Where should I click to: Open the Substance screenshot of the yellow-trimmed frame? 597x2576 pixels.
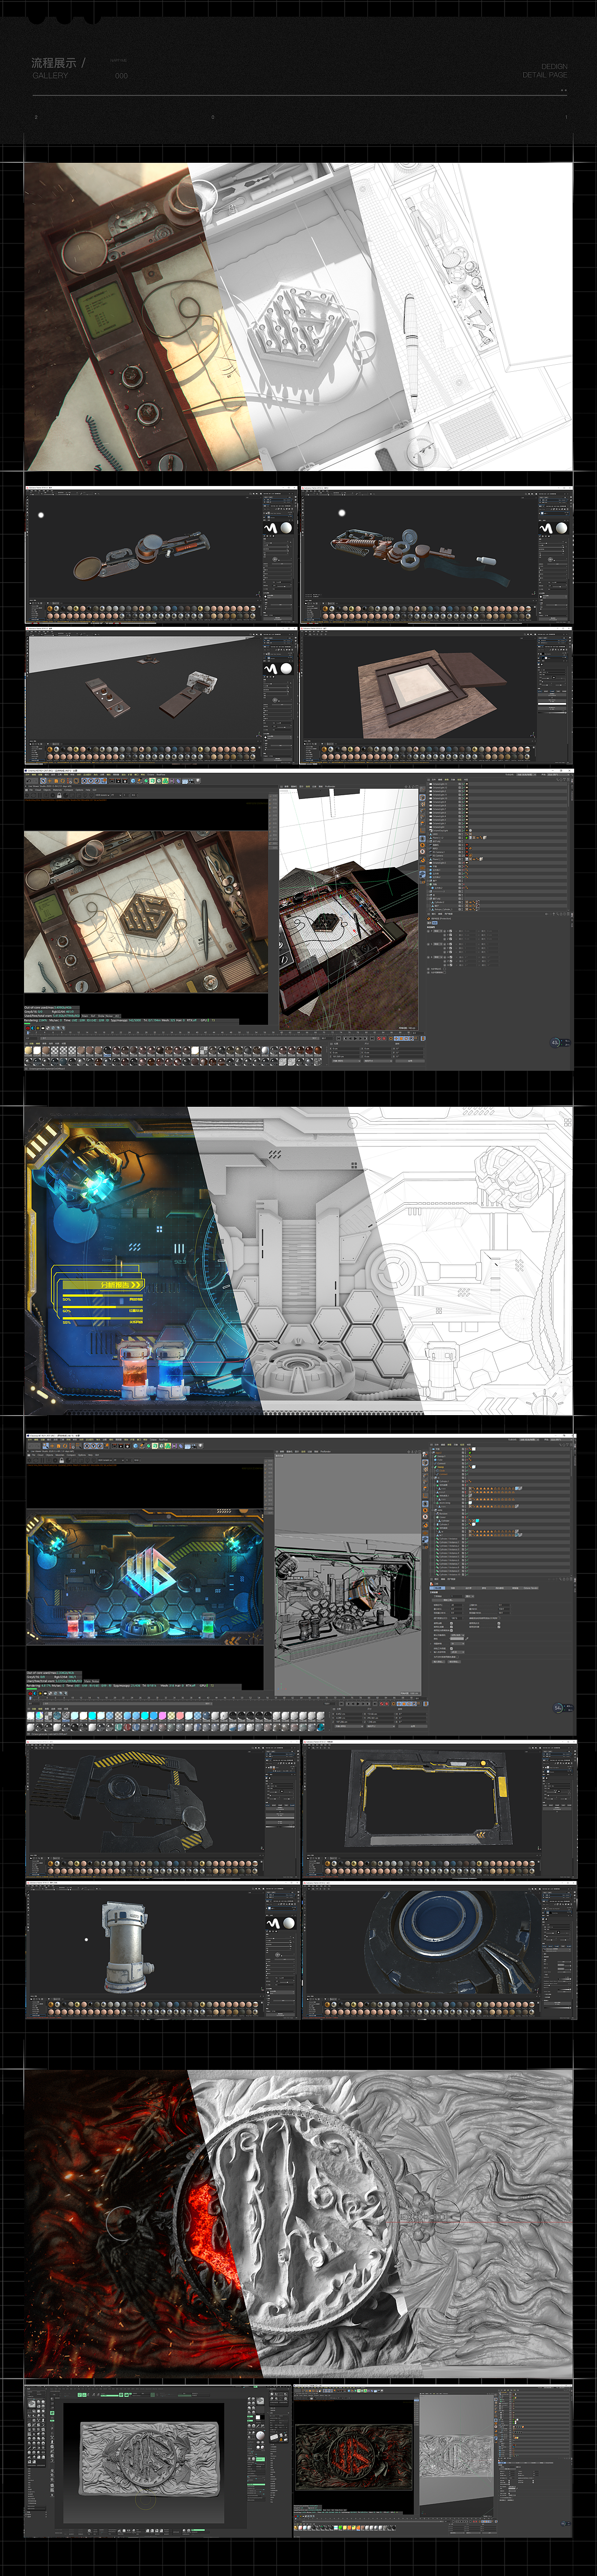[439, 1810]
